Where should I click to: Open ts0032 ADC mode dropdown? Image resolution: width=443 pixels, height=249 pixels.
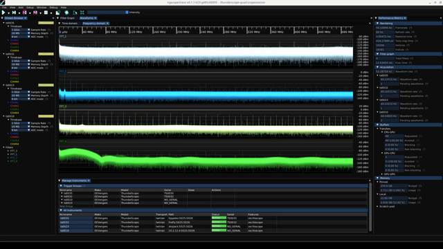(20, 68)
